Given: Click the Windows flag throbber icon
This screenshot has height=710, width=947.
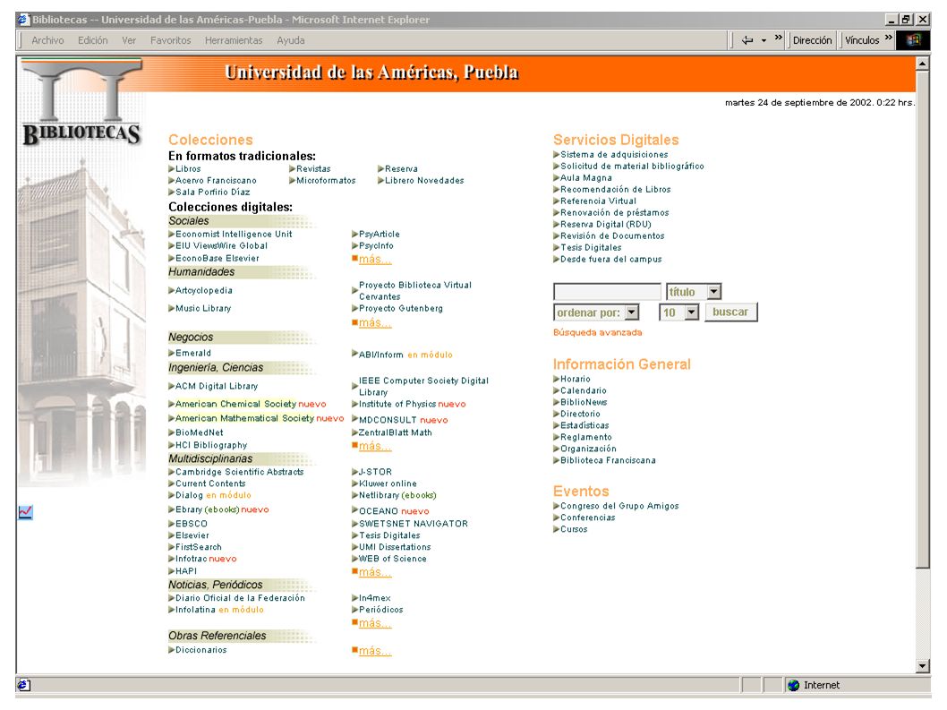Looking at the screenshot, I should click(x=913, y=40).
